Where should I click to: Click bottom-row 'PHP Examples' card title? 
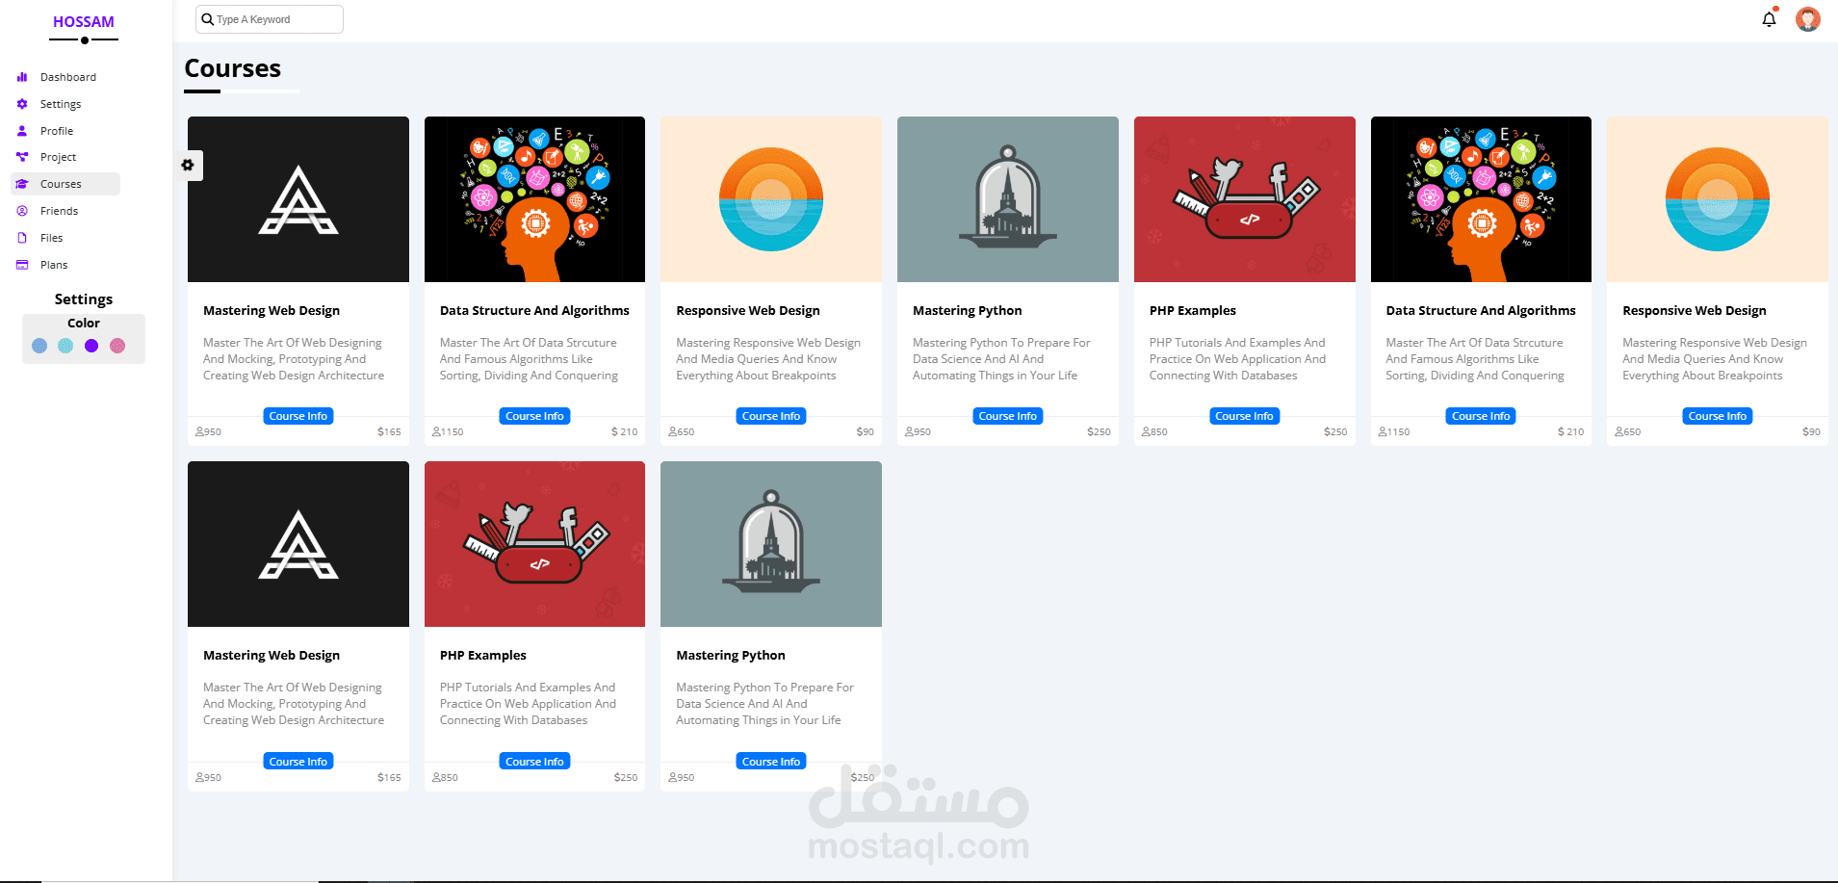click(483, 655)
